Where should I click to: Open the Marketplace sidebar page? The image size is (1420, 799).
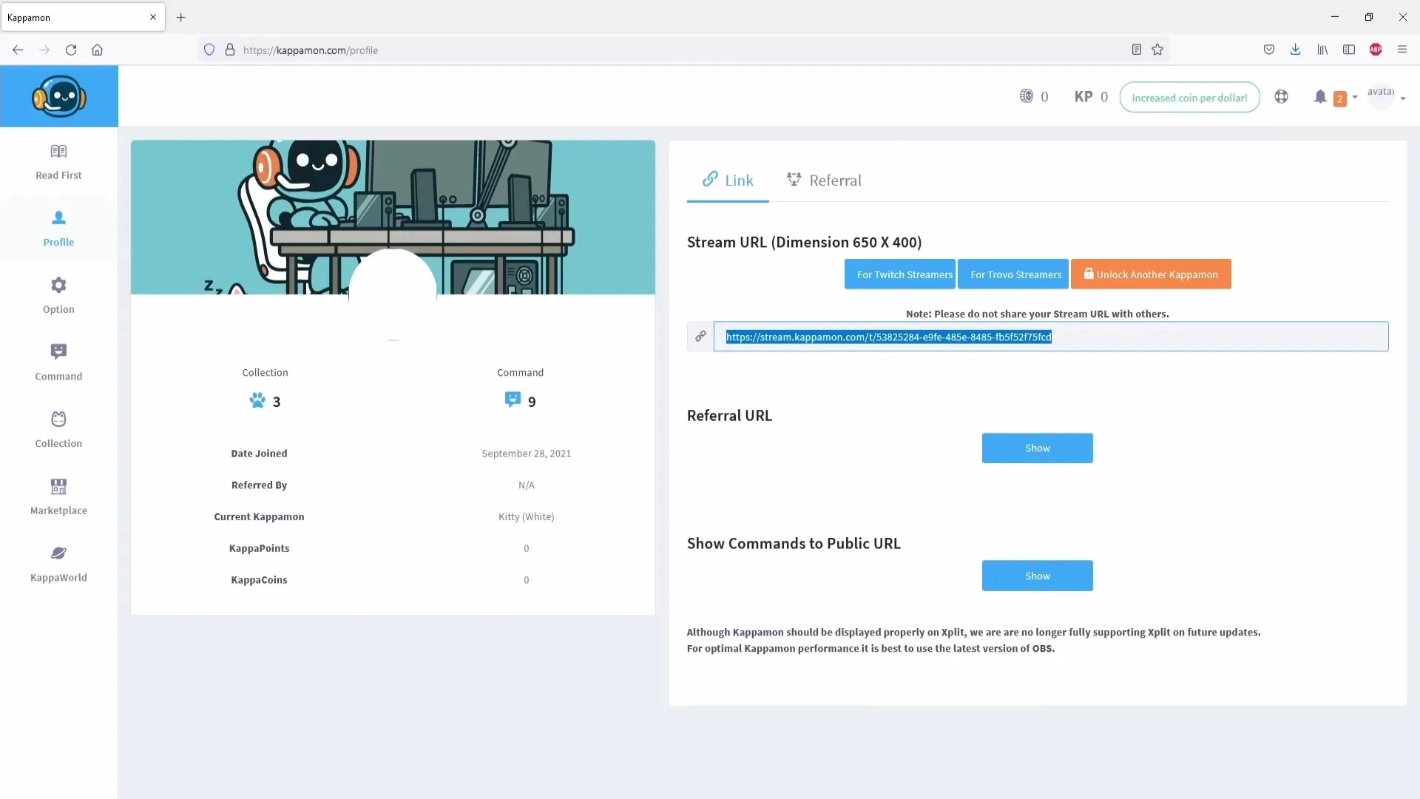(x=58, y=497)
